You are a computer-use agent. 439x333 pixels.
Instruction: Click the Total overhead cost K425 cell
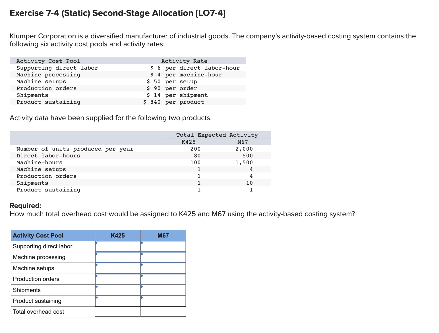pos(117,312)
